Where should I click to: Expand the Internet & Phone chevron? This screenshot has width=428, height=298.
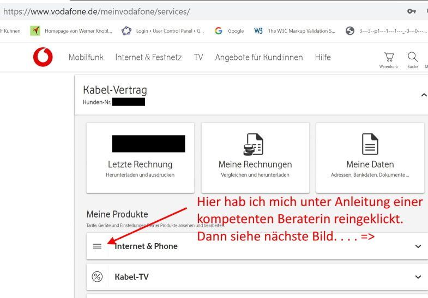tap(418, 246)
